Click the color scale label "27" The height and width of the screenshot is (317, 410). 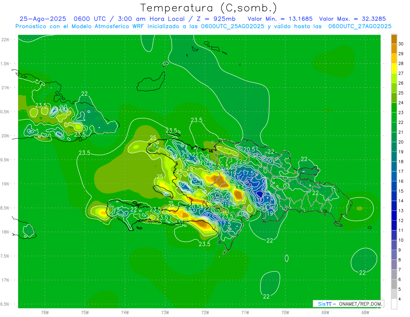[x=401, y=74]
